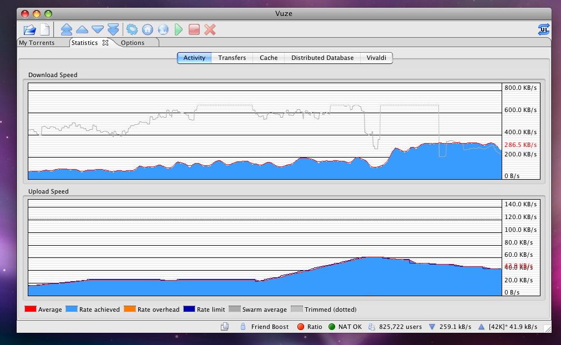Screen dimensions: 561x345
Task: Open the Distributed Database tab
Action: [x=322, y=58]
